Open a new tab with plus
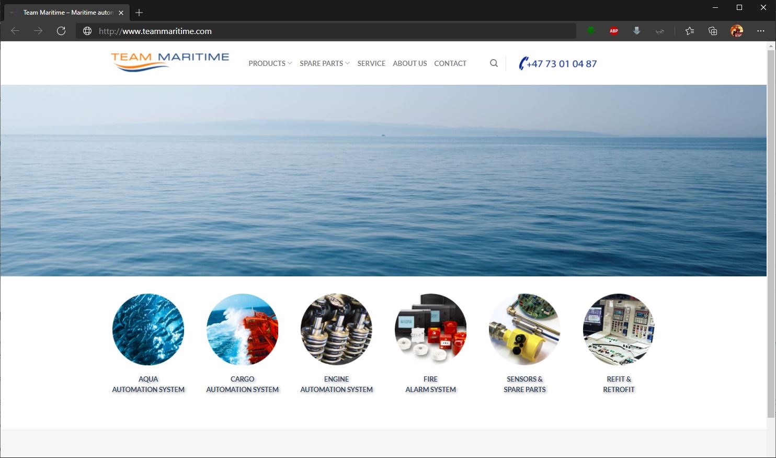 tap(139, 13)
